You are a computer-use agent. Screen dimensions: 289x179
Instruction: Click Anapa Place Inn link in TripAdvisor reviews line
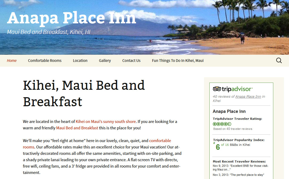[x=248, y=96]
